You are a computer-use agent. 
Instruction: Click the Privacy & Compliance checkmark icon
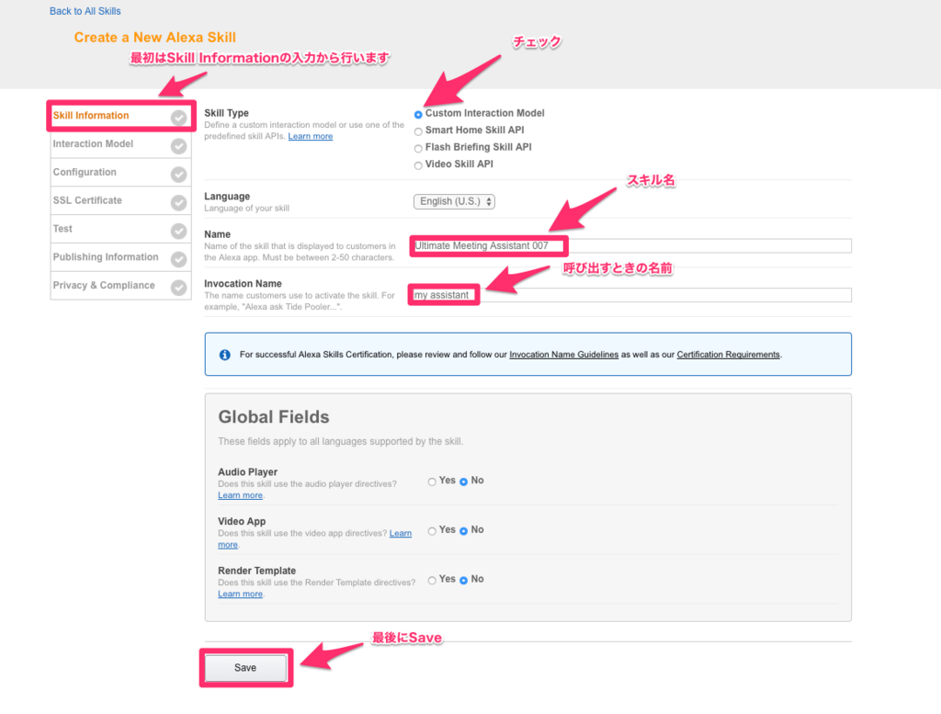pos(178,287)
